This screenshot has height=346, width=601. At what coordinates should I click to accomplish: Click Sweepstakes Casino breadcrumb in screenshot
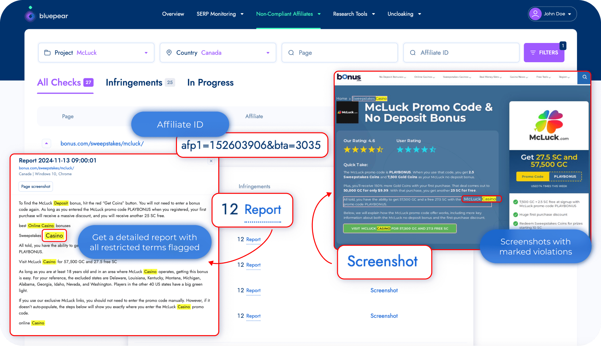[x=370, y=99]
